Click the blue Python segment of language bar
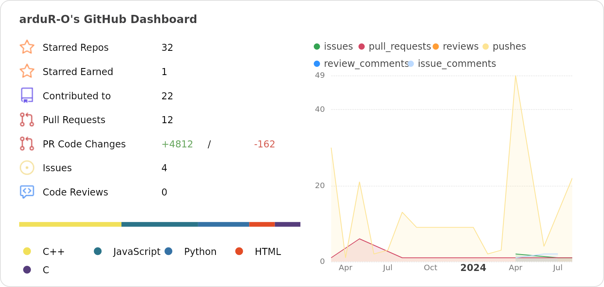This screenshot has width=604, height=287. (223, 224)
